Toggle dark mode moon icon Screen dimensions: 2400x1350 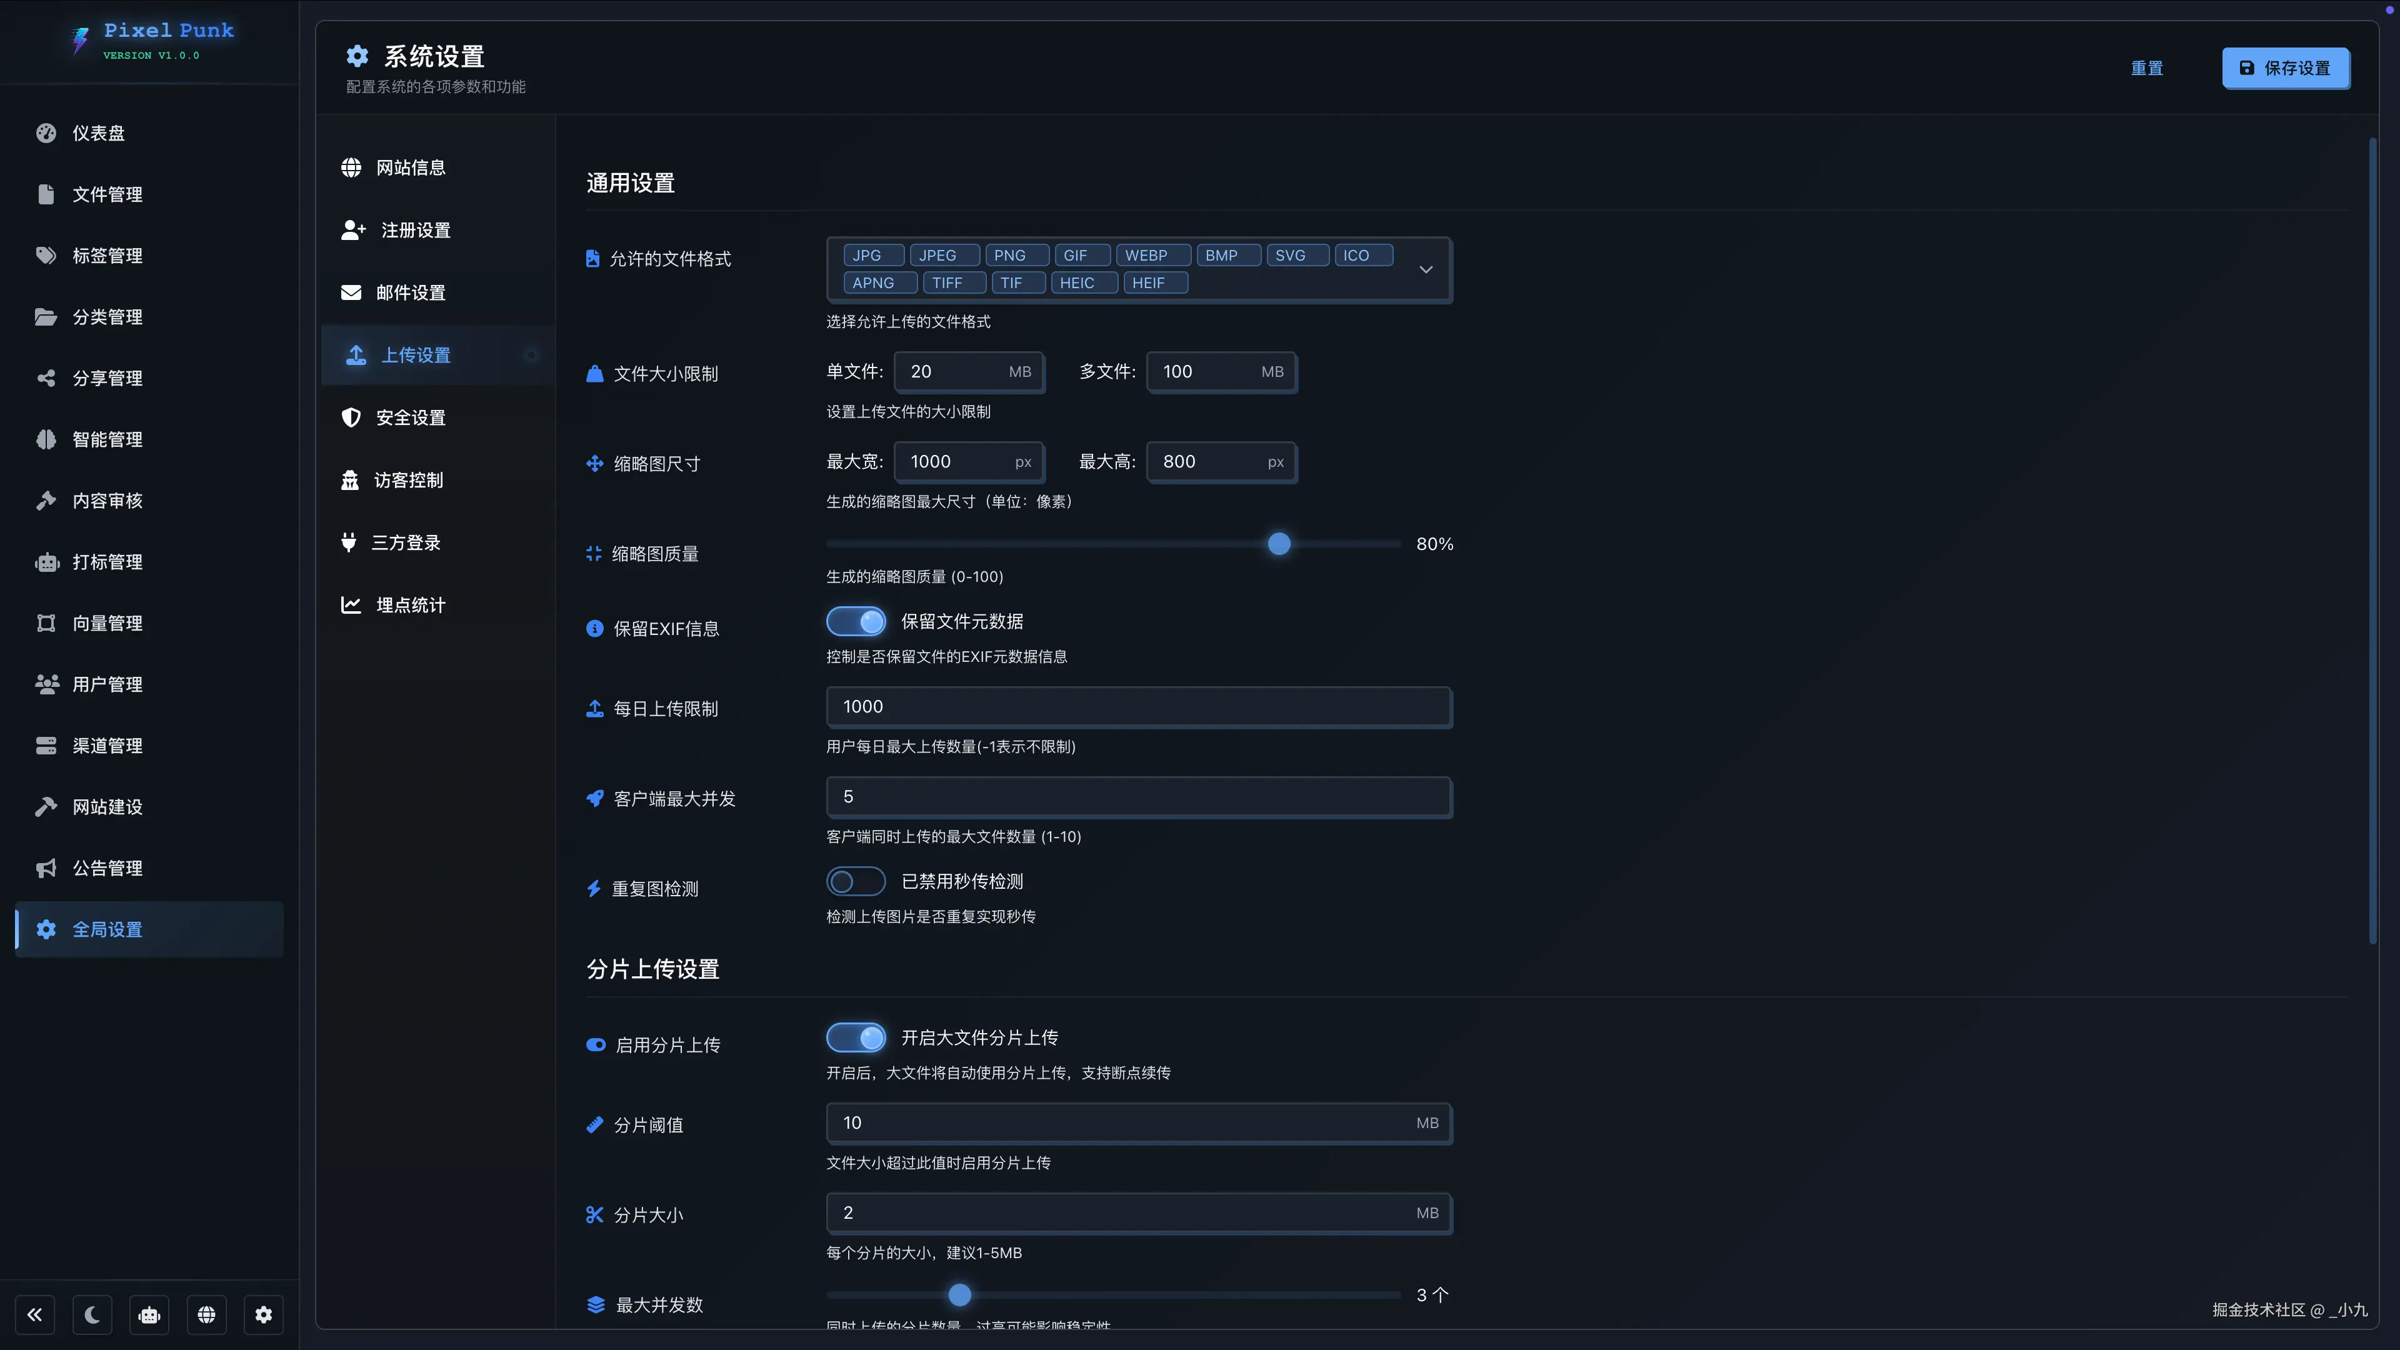tap(92, 1314)
